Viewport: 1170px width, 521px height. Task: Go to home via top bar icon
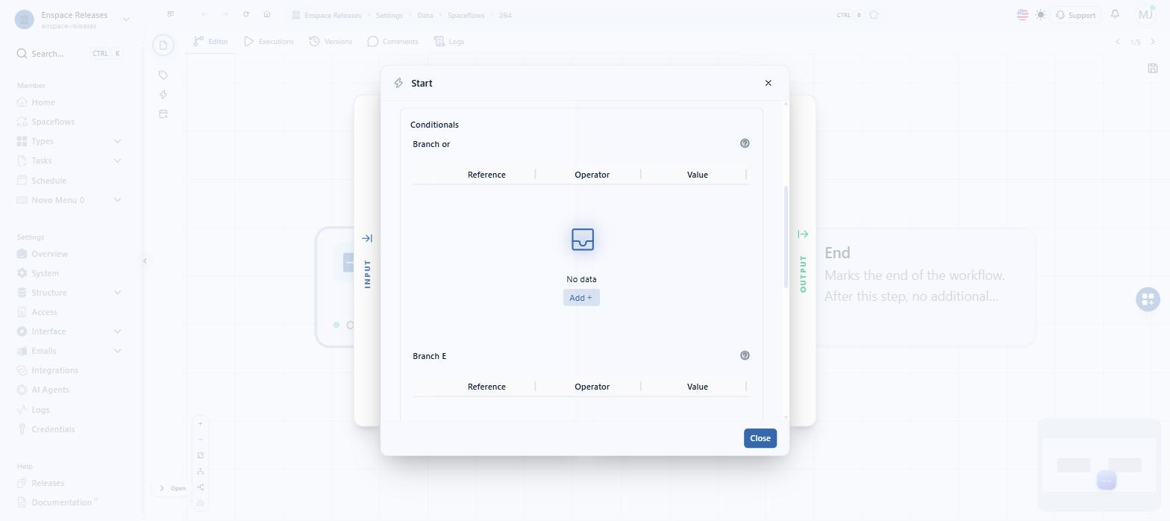(267, 14)
